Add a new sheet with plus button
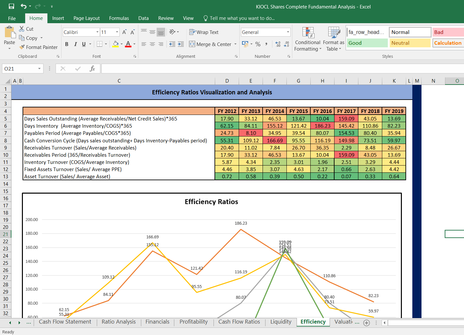This screenshot has height=335, width=464. click(367, 323)
